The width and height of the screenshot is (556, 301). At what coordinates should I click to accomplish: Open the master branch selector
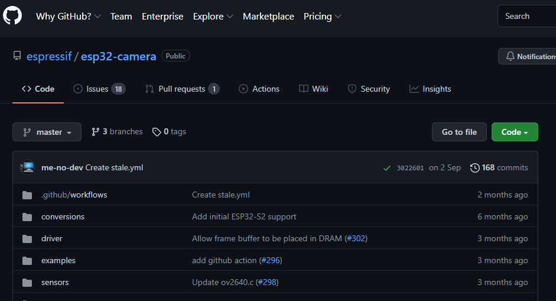click(47, 132)
